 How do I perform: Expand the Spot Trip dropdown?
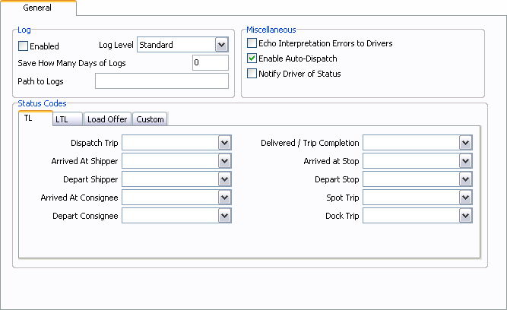465,198
